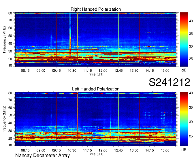Click the 30 MHz tick of left-handed plot
The height and width of the screenshot is (159, 196).
[10, 131]
